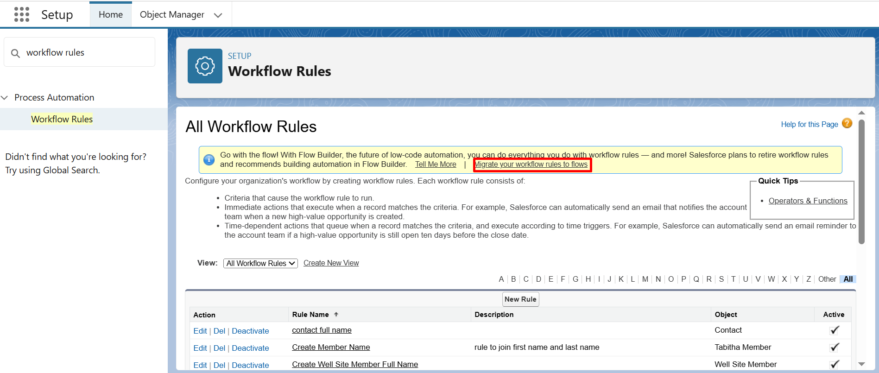Open the Create Member Name rule
The width and height of the screenshot is (879, 373).
pos(331,347)
